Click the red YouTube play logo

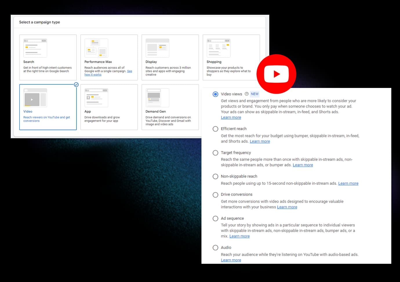[x=276, y=74]
